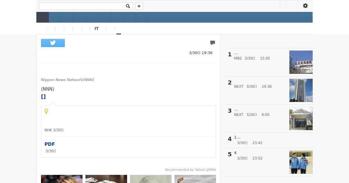The width and height of the screenshot is (349, 183).
Task: Open the rank 4 headline link starting with 1
Action: 237,137
